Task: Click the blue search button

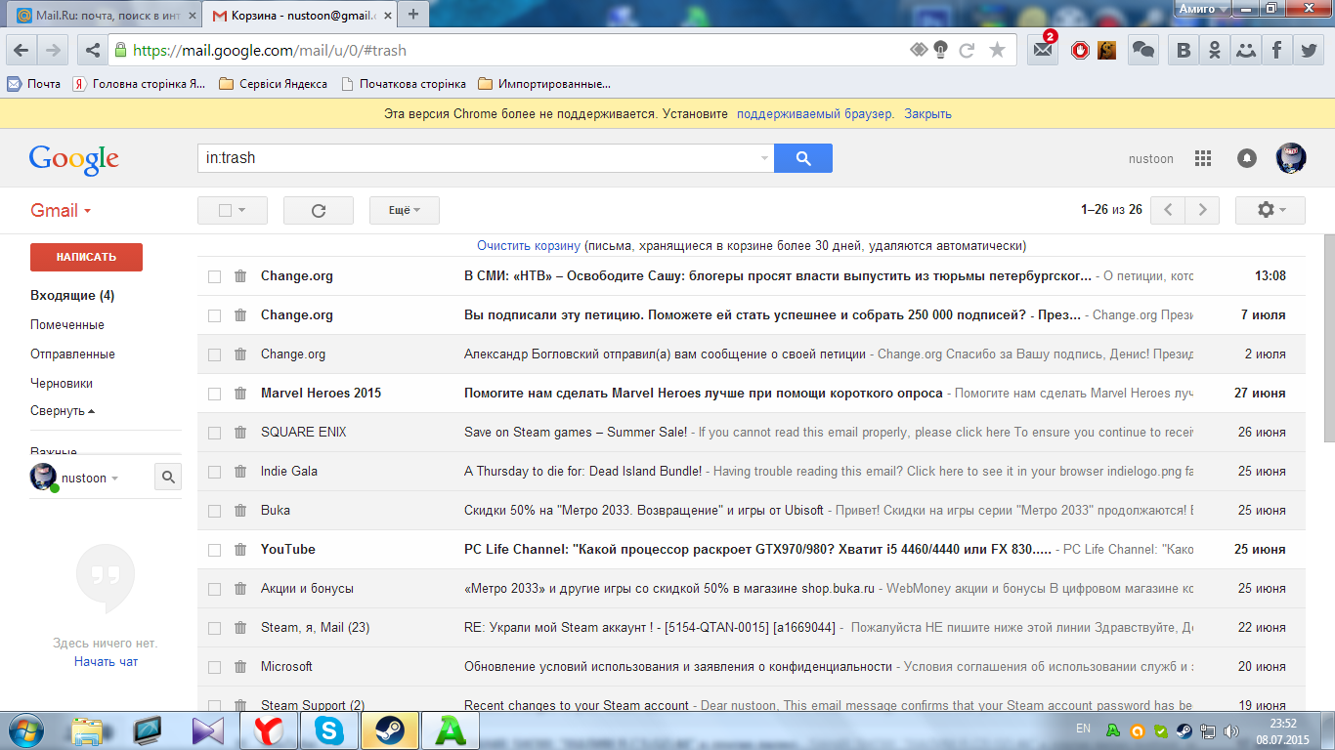Action: click(x=803, y=158)
